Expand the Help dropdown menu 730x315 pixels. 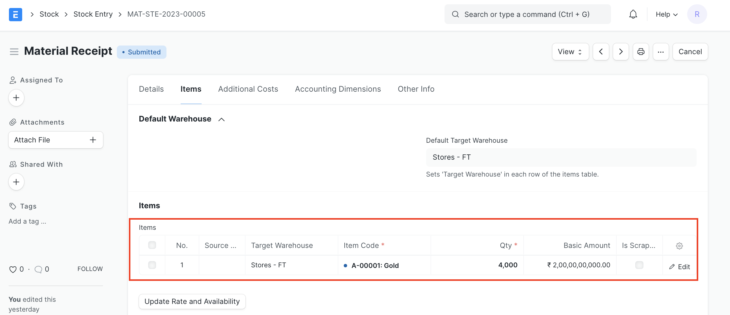(666, 14)
